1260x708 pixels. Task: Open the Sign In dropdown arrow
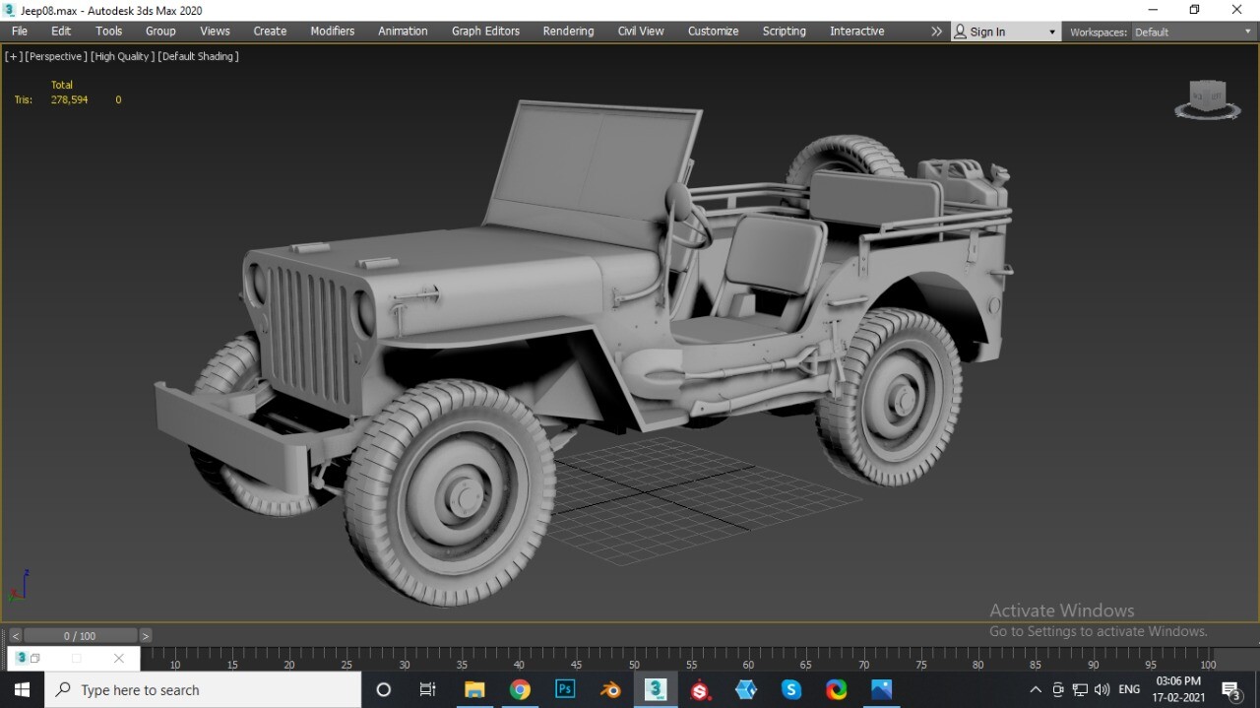click(1051, 32)
